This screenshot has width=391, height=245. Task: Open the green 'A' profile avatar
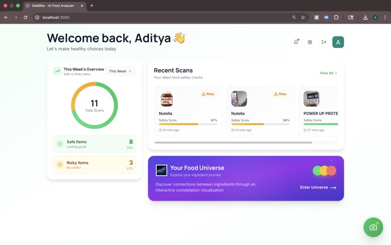point(338,42)
